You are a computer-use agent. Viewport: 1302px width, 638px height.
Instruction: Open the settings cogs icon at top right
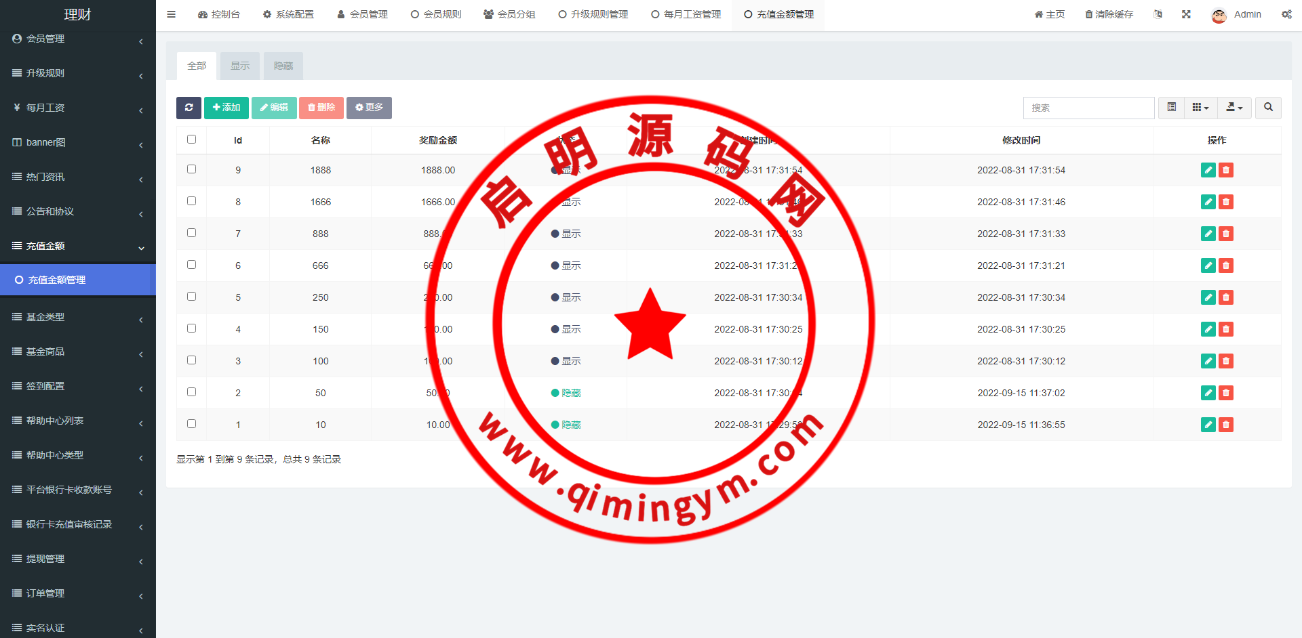click(x=1286, y=14)
